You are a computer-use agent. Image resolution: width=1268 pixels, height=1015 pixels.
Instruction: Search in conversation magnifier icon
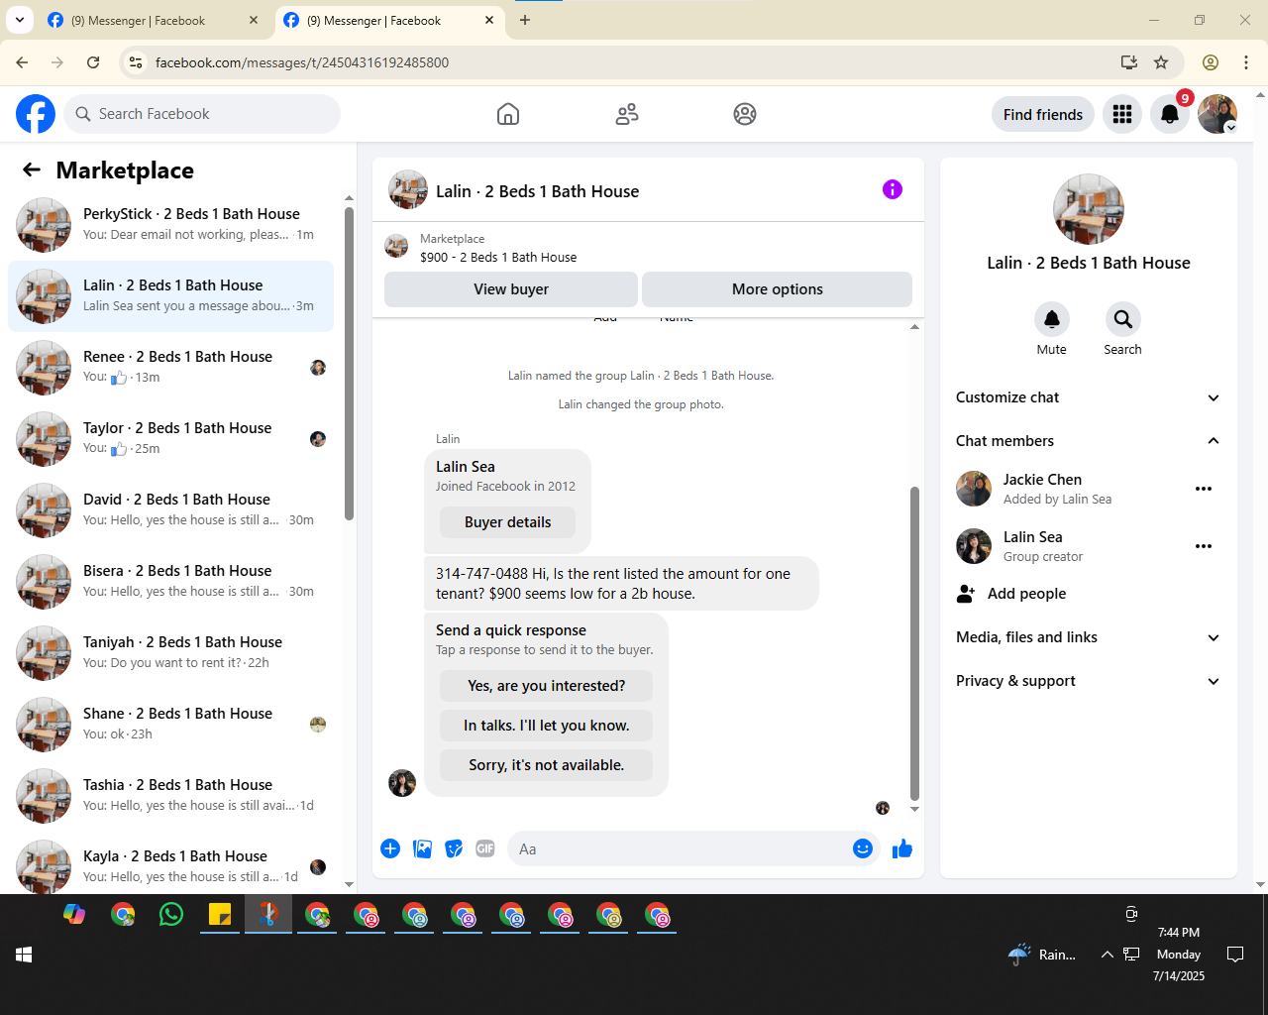(x=1123, y=319)
